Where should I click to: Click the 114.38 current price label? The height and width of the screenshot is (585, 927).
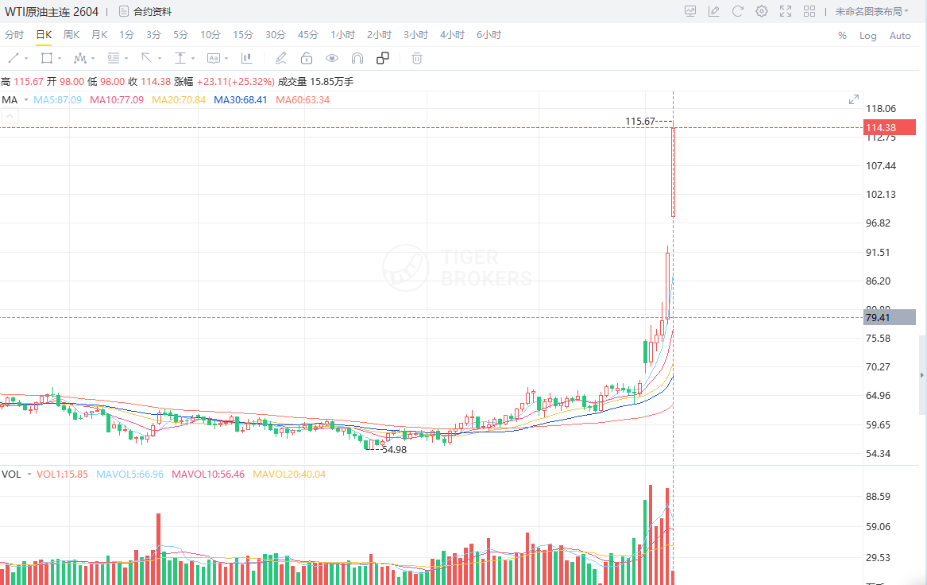click(890, 128)
